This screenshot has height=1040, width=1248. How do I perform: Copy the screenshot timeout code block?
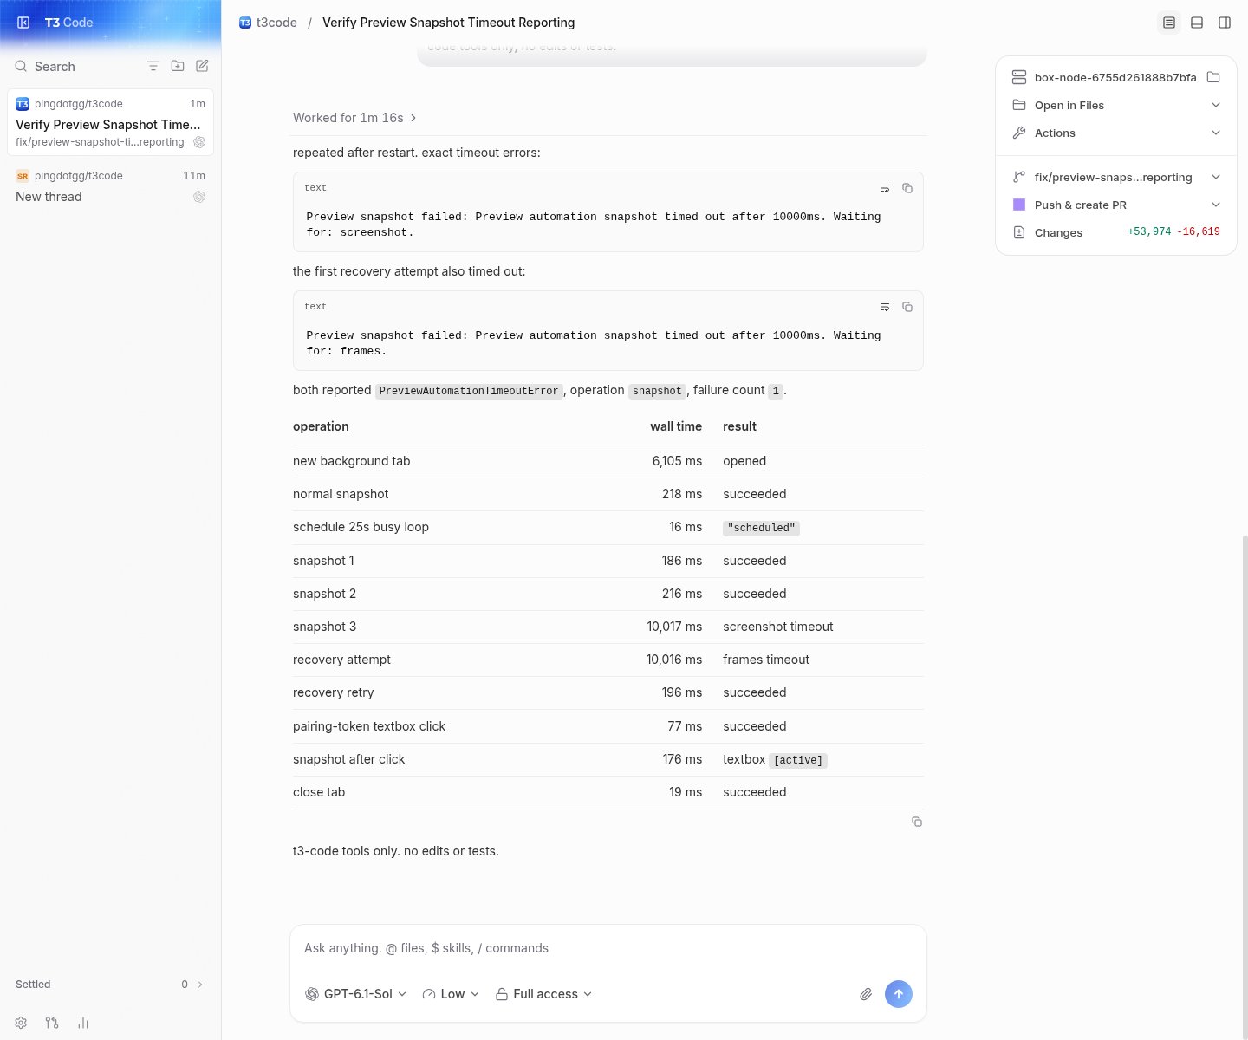coord(907,188)
